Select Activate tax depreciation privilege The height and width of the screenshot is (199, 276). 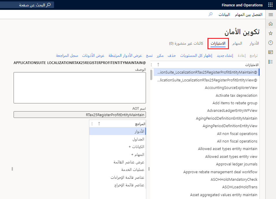click(206, 95)
